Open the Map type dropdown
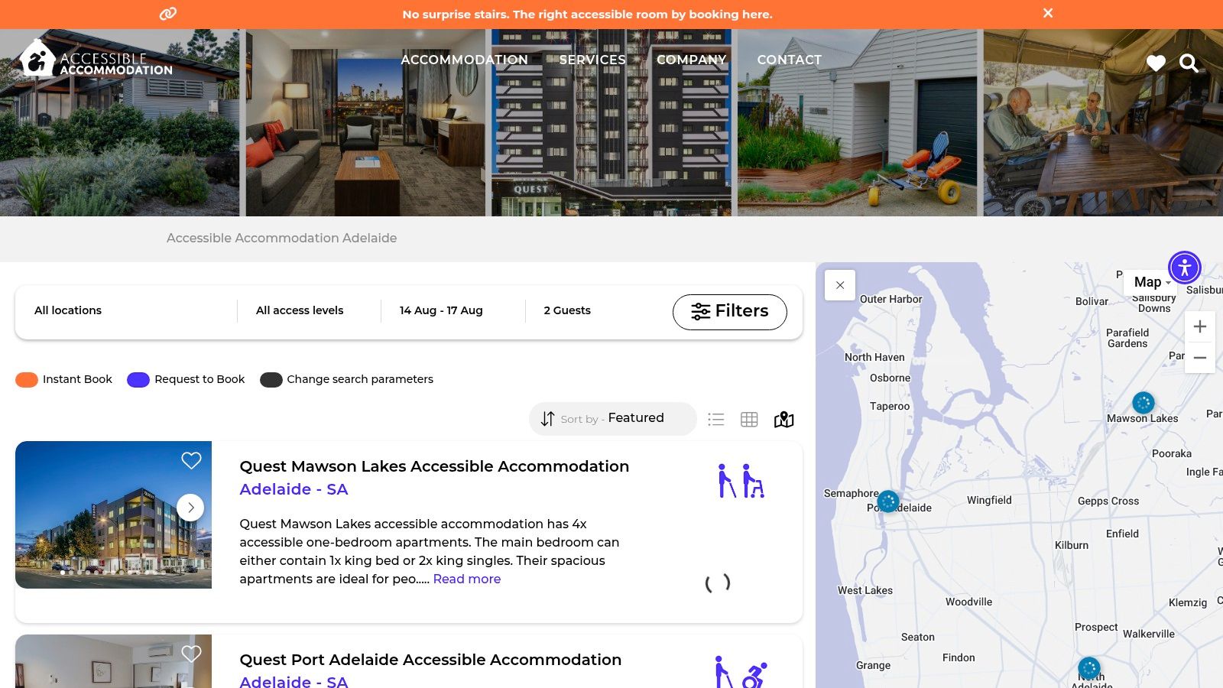Viewport: 1223px width, 688px height. pos(1152,282)
